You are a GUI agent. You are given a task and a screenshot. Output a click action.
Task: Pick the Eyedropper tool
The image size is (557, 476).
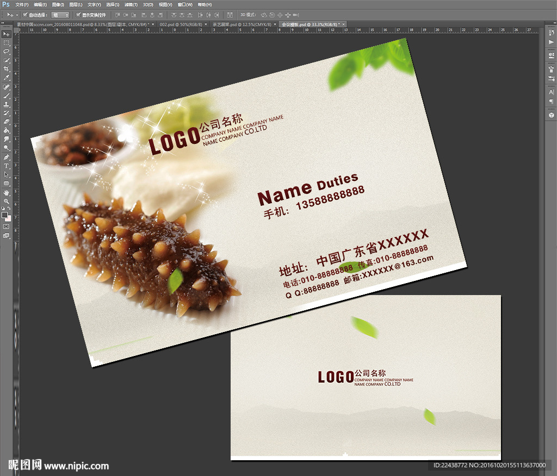pos(7,78)
